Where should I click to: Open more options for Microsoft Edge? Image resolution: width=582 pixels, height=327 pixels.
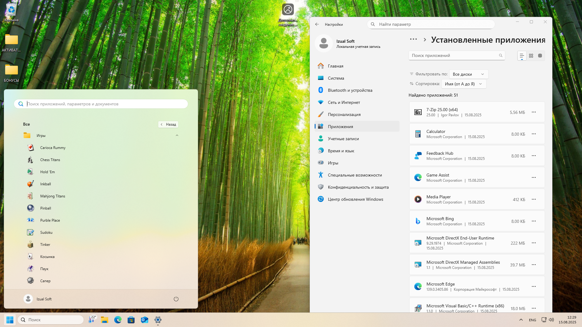pyautogui.click(x=534, y=286)
